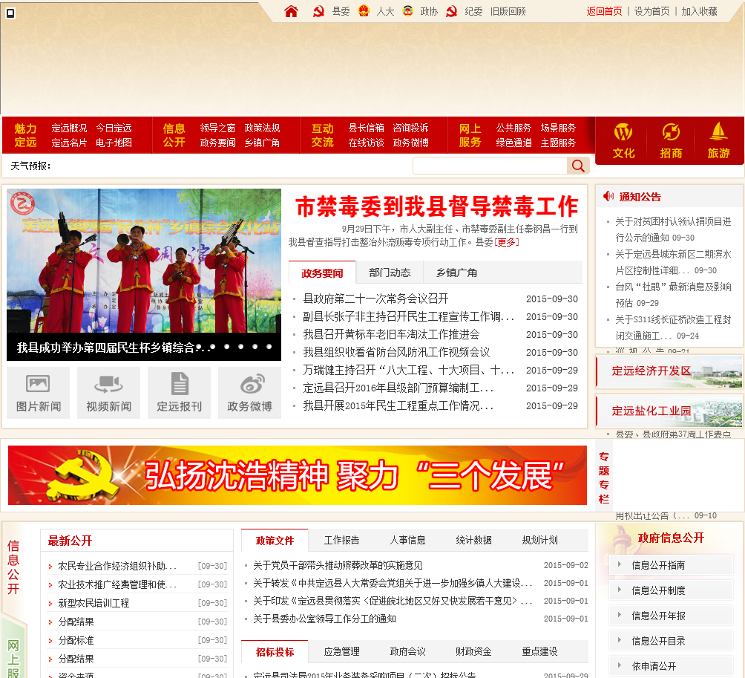This screenshot has height=678, width=745.
Task: Select the 工作报告 tab
Action: click(x=341, y=540)
